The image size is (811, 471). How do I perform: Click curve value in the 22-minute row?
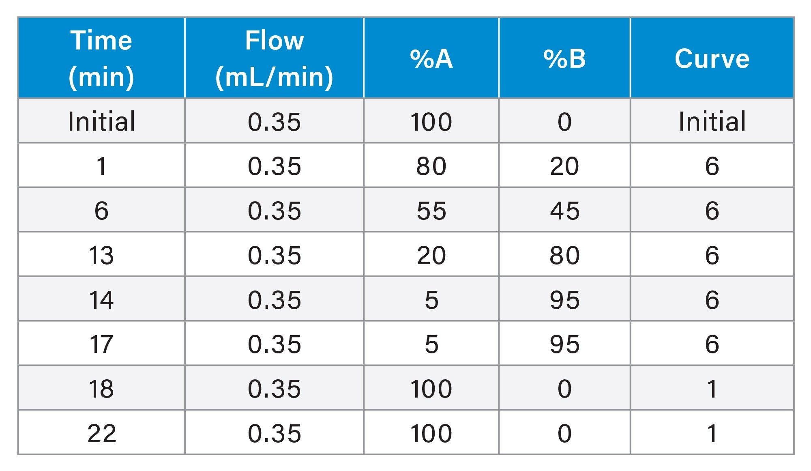coord(712,433)
